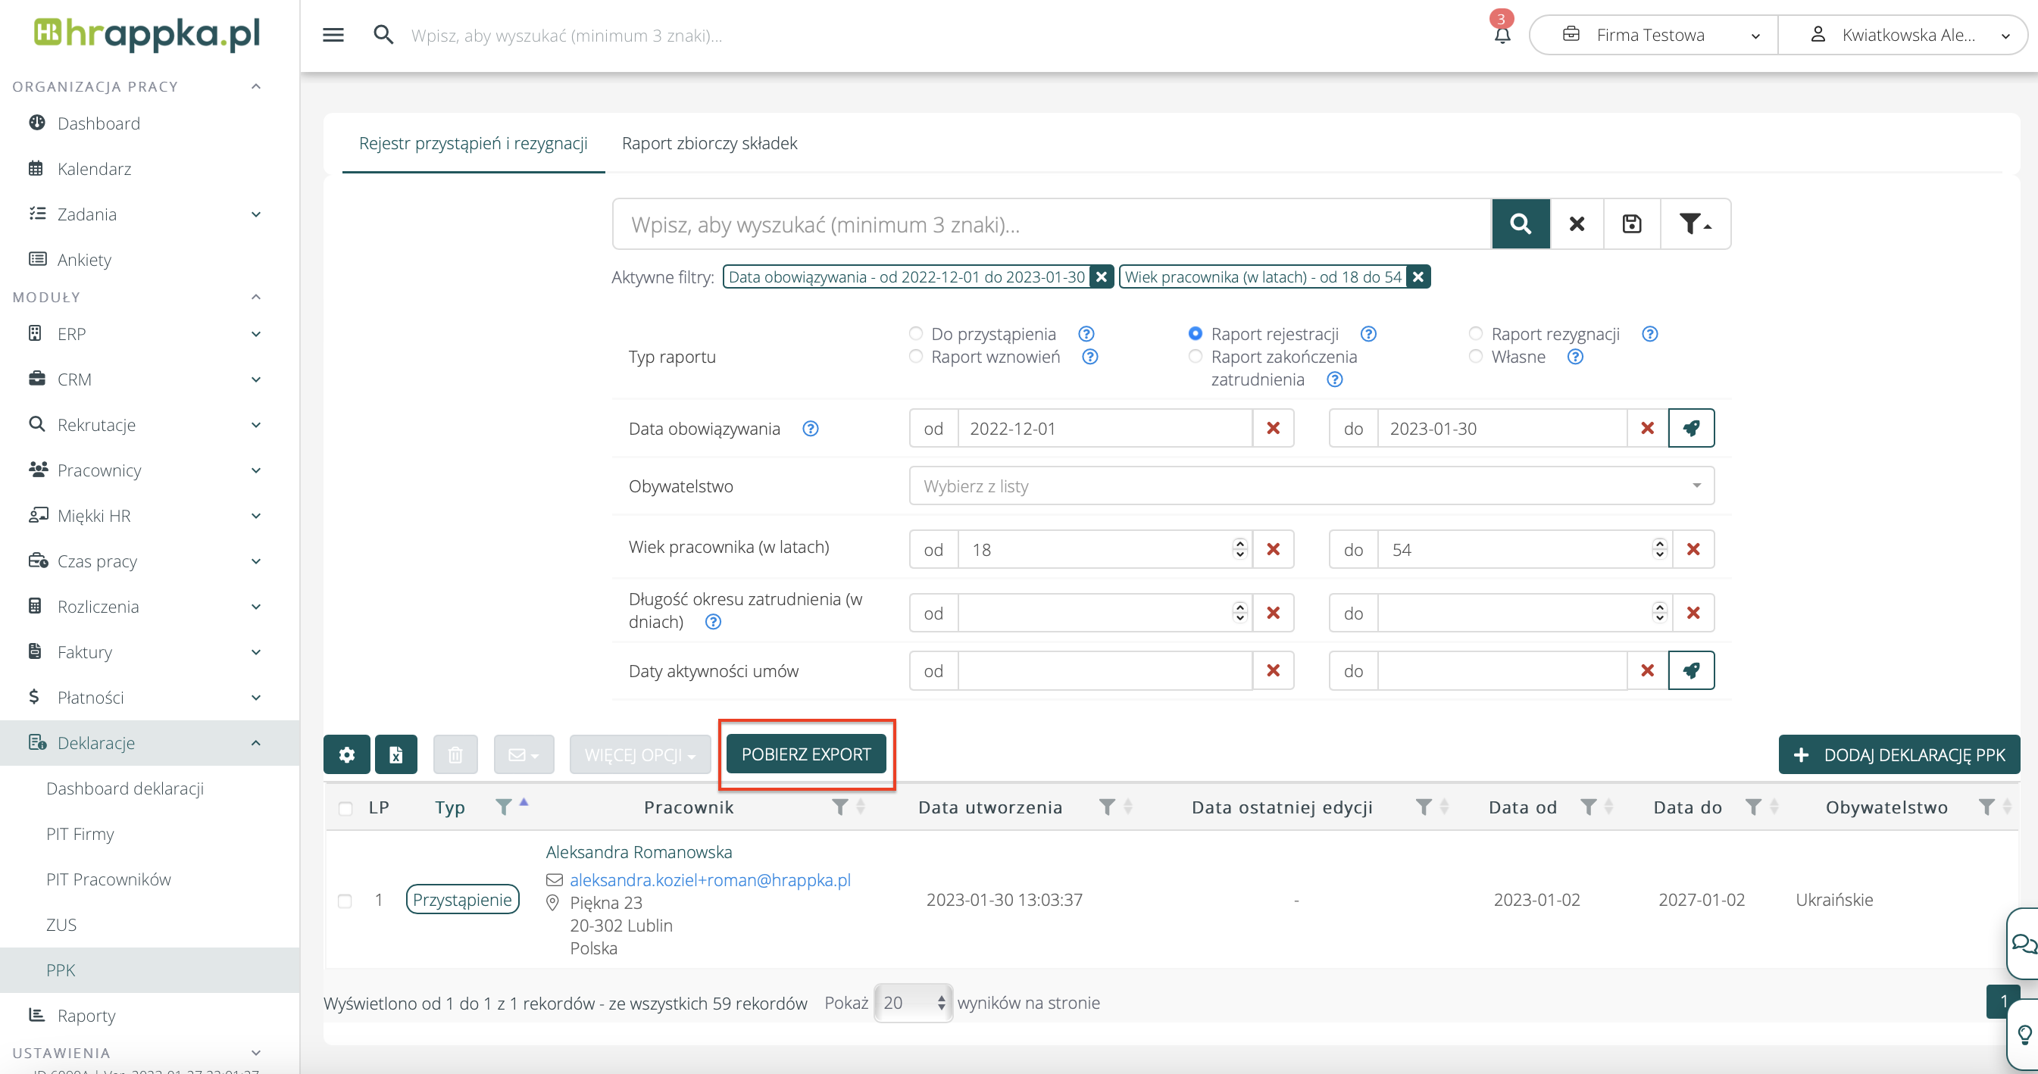Screen dimensions: 2038x1074
Task: Check the checkbox for row 1
Action: point(345,900)
